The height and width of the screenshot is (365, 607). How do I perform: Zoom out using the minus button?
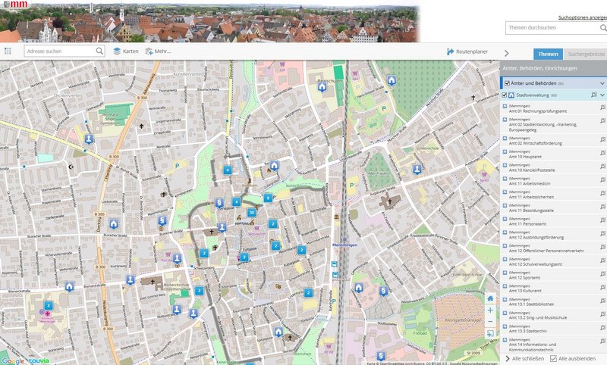[490, 322]
